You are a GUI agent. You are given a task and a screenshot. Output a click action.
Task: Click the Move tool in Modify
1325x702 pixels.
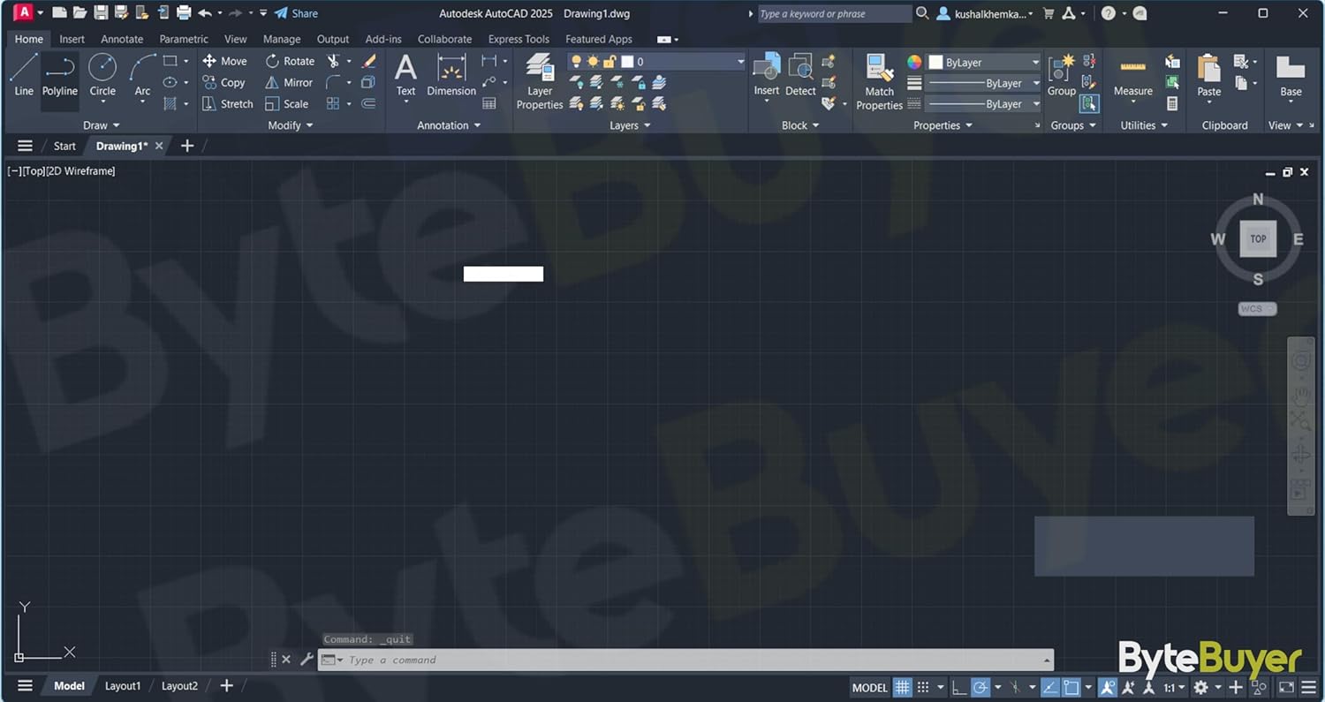click(x=224, y=61)
